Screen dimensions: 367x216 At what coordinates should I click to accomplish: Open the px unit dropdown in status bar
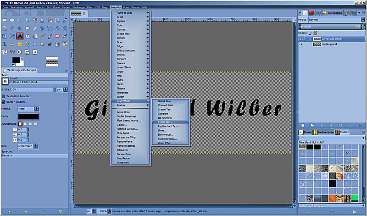91,211
